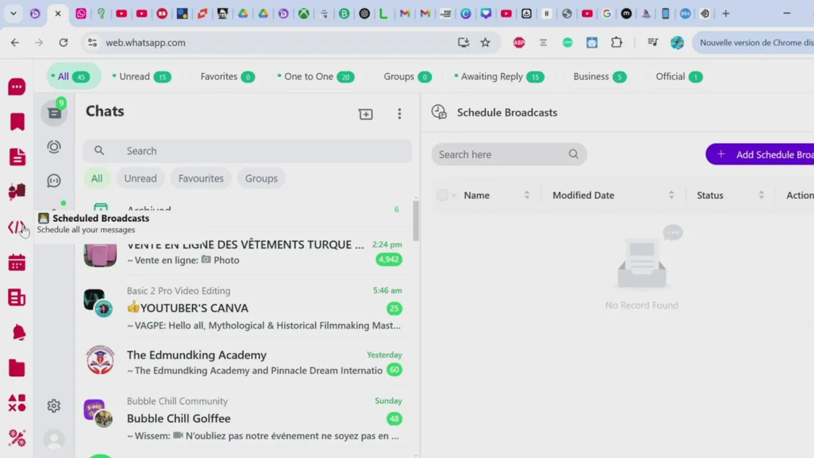Reload the web.whatsapp.com page
Viewport: 814px width, 458px height.
(x=63, y=43)
